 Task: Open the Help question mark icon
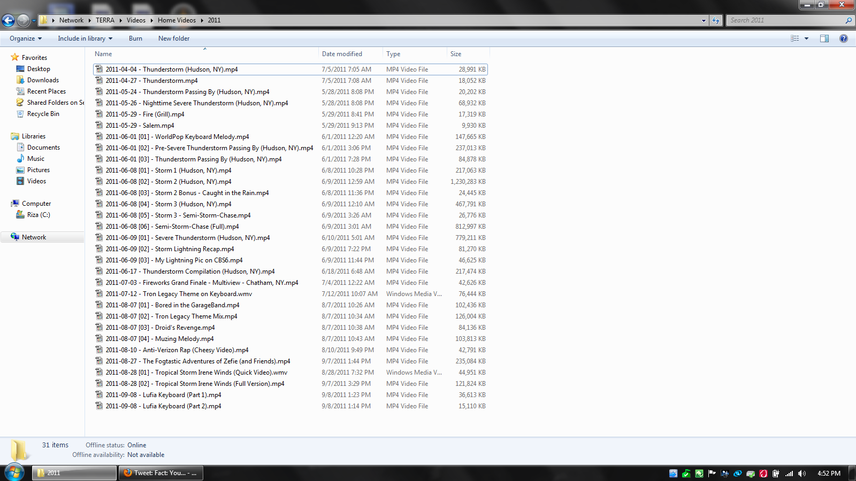pos(844,38)
